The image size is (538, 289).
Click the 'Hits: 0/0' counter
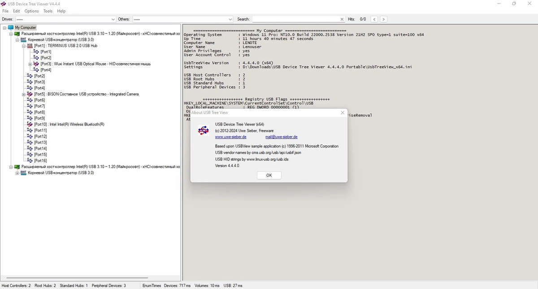(357, 19)
